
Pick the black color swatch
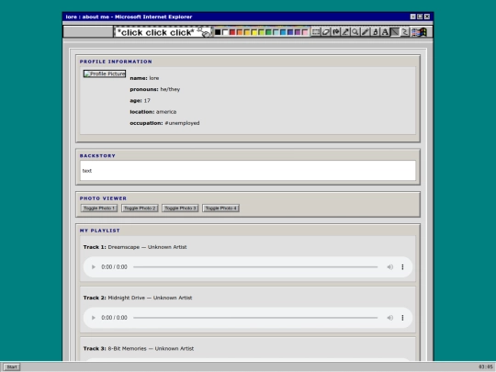click(x=218, y=32)
